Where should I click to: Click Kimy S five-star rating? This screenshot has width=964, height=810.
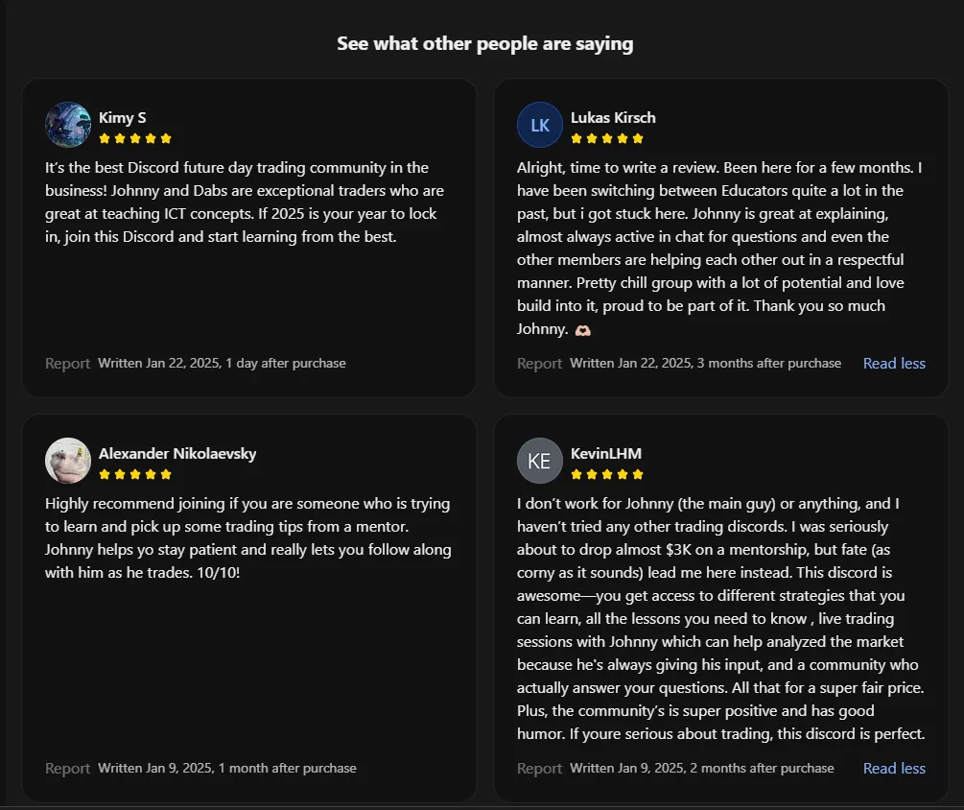pyautogui.click(x=135, y=138)
